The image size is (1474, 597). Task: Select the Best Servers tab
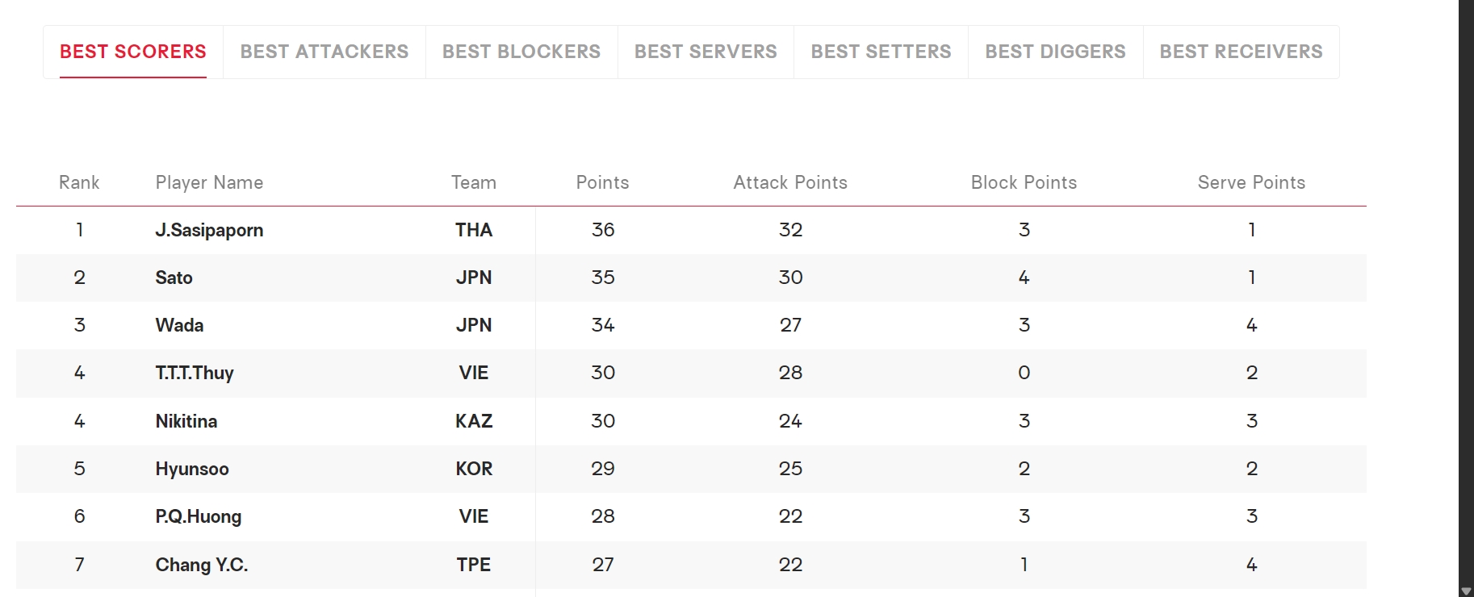706,52
